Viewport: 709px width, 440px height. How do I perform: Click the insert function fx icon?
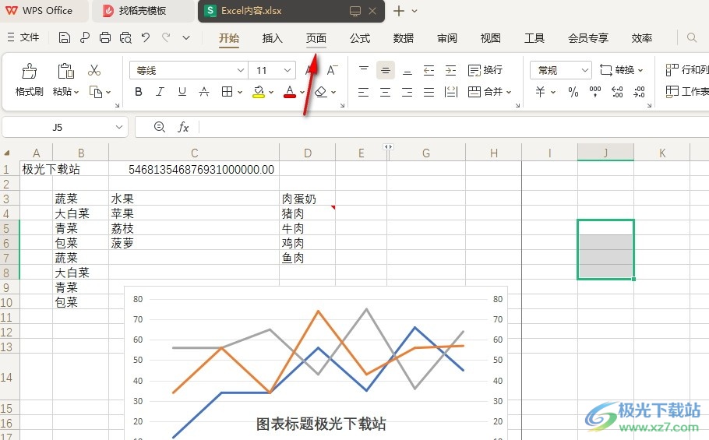pyautogui.click(x=184, y=127)
